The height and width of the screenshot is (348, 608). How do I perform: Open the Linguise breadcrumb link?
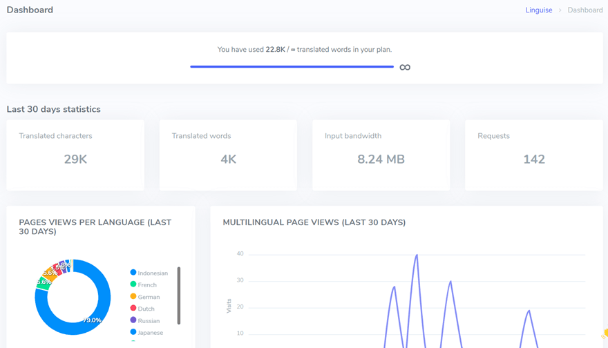point(539,10)
